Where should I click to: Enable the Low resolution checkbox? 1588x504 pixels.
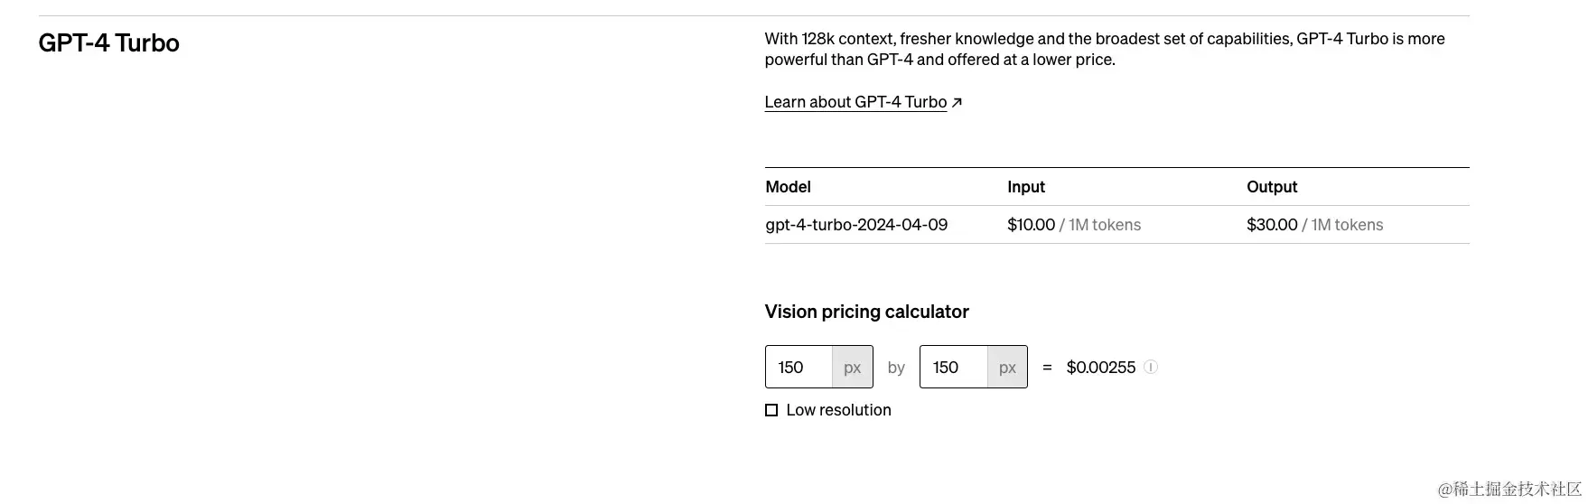771,410
